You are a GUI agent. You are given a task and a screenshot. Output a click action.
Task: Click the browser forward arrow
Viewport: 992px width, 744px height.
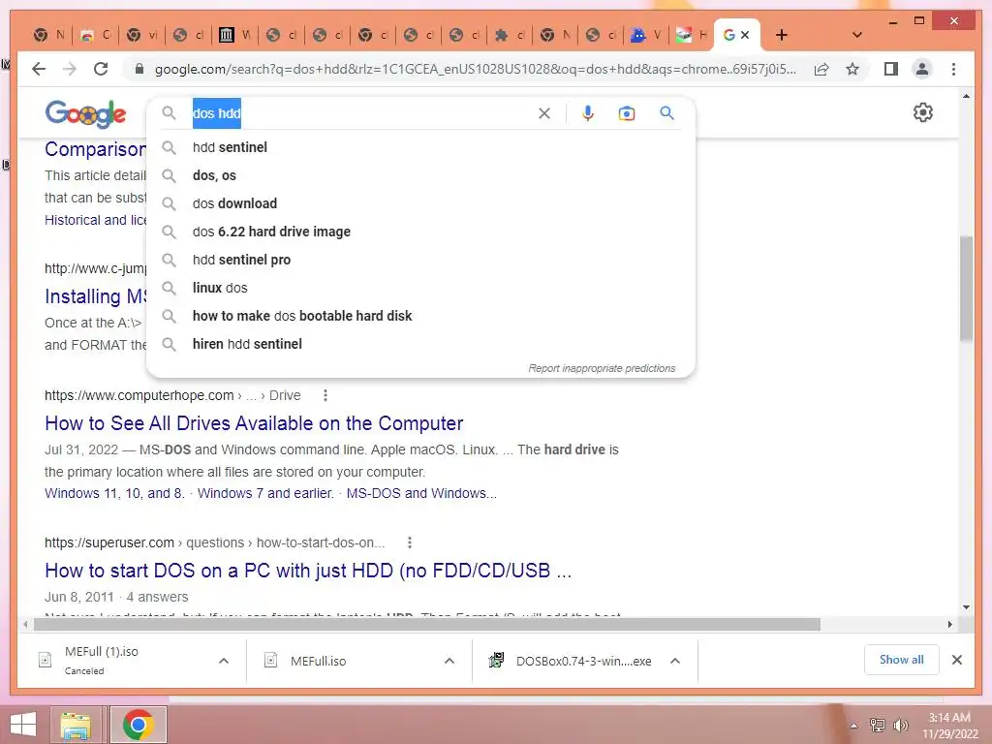(x=70, y=69)
